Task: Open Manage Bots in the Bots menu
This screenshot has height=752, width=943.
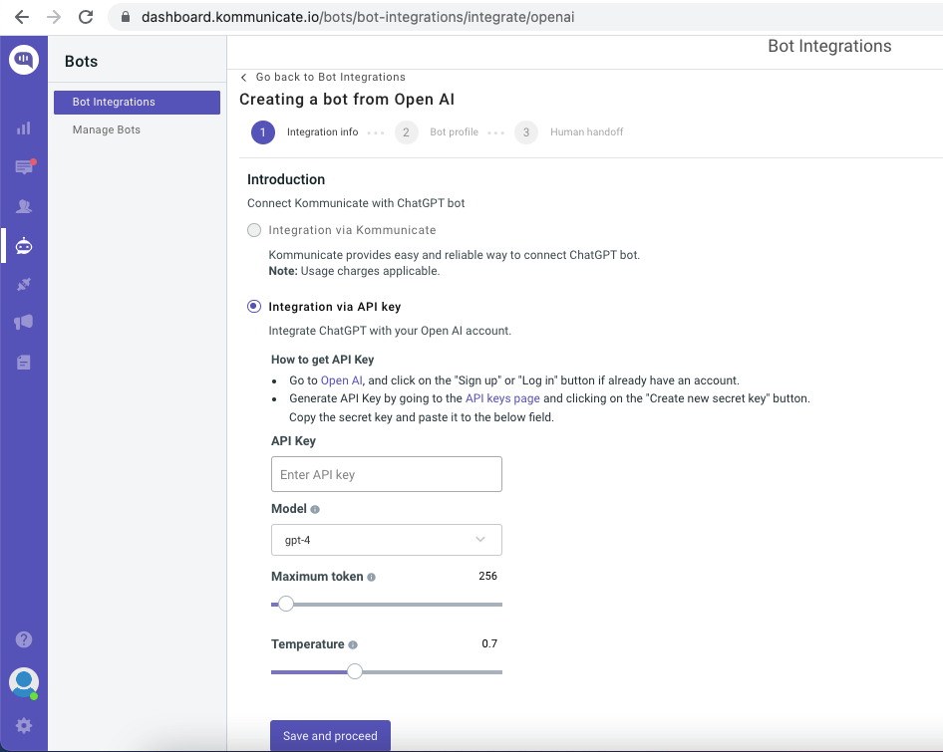Action: point(107,130)
